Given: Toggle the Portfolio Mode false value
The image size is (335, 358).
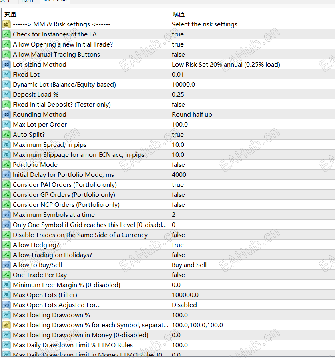Looking at the screenshot, I should click(178, 165).
